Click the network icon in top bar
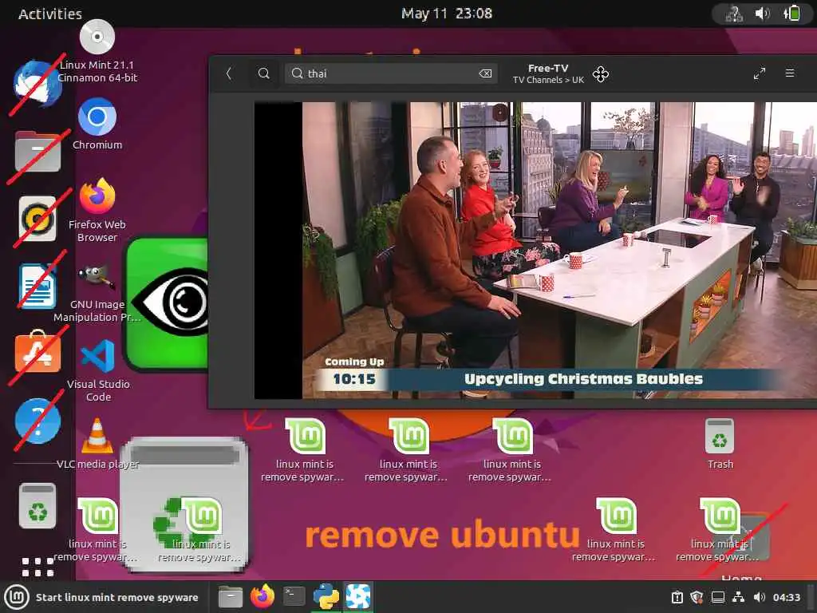 (734, 14)
